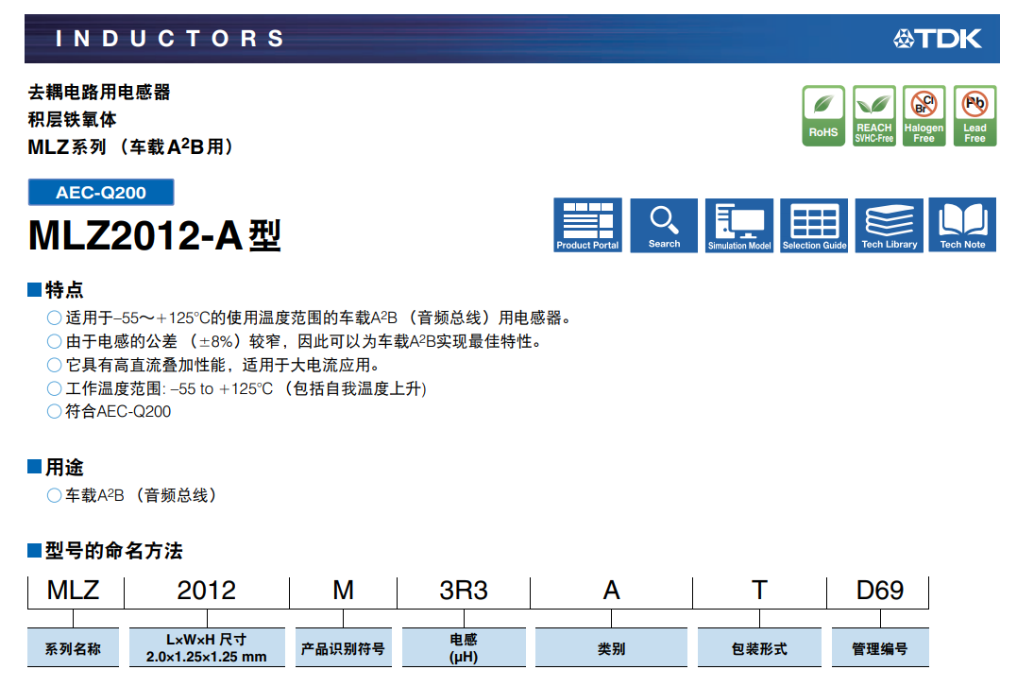This screenshot has height=687, width=1017.
Task: Click the 类别 label box
Action: pyautogui.click(x=611, y=647)
